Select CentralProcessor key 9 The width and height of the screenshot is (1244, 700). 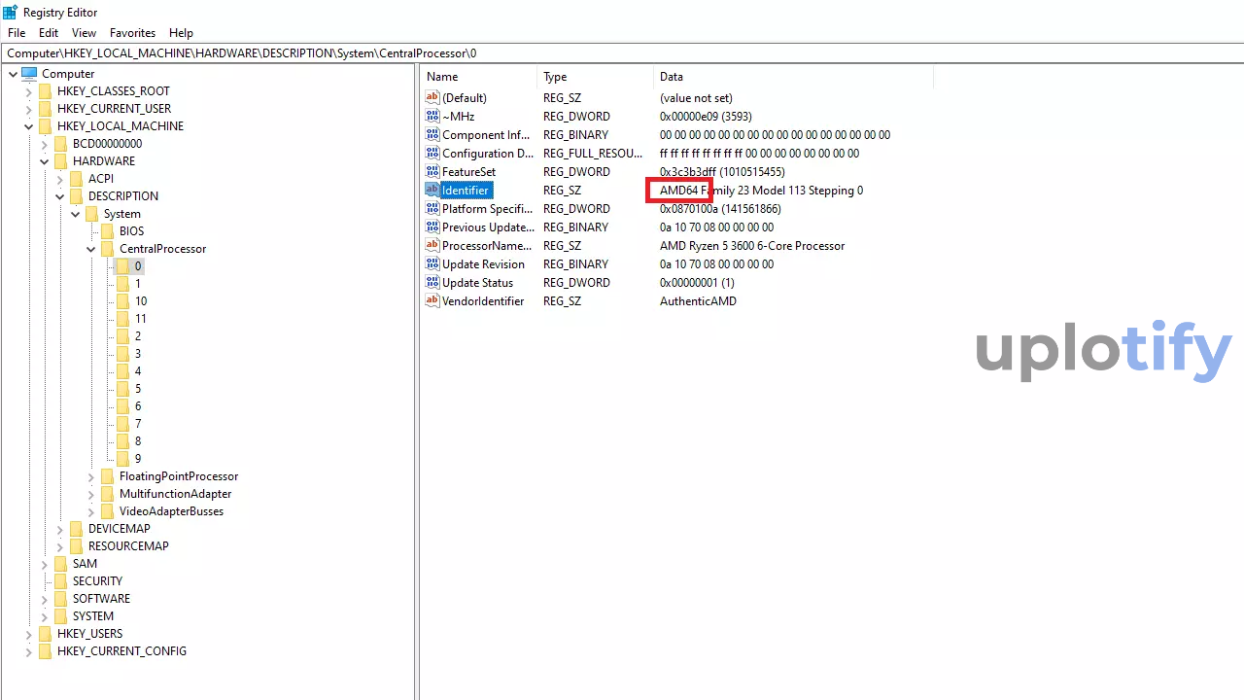(138, 459)
